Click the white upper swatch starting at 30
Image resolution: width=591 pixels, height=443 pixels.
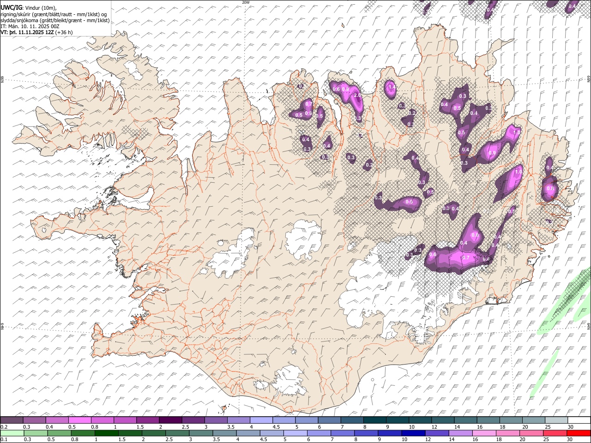click(579, 420)
